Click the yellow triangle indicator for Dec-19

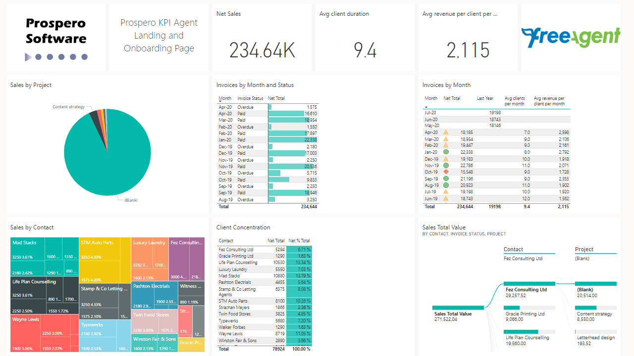pyautogui.click(x=446, y=159)
